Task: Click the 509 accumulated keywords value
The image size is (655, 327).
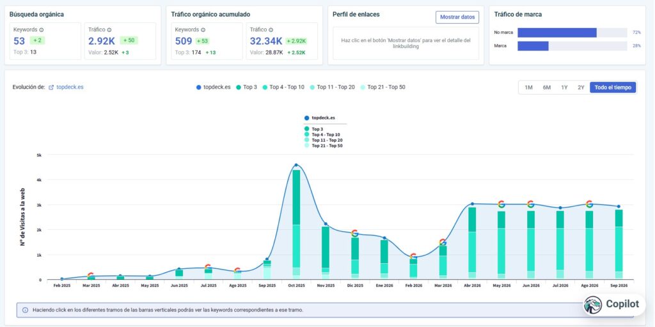Action: [x=184, y=41]
